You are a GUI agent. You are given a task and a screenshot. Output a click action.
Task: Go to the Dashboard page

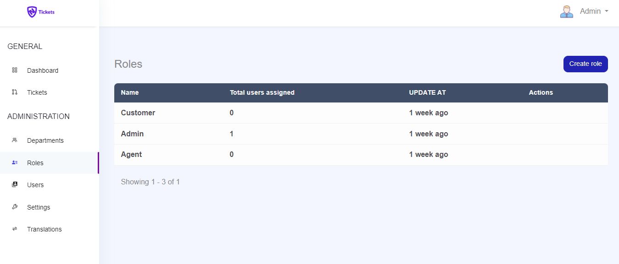coord(43,70)
